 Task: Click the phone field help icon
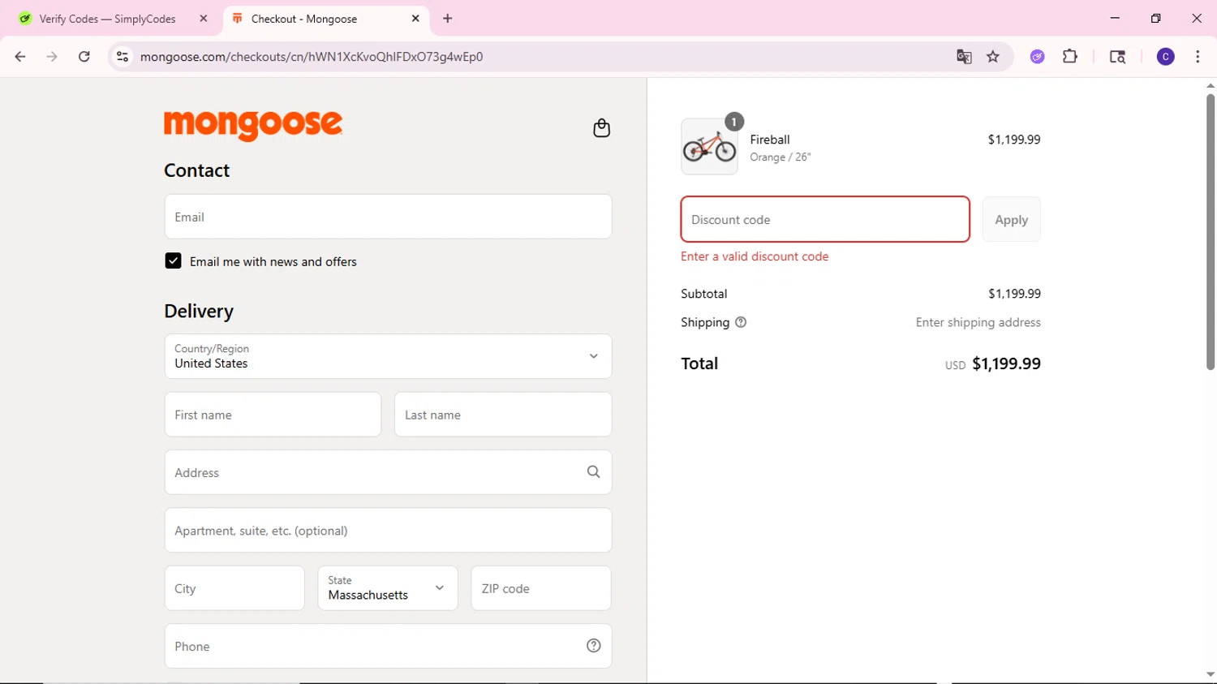[593, 646]
